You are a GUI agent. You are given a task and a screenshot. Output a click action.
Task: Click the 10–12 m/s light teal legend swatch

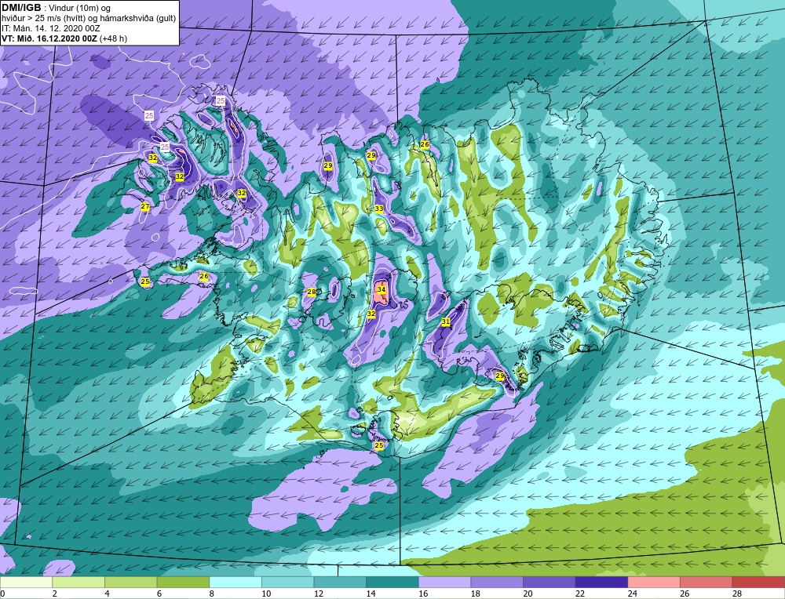(288, 583)
